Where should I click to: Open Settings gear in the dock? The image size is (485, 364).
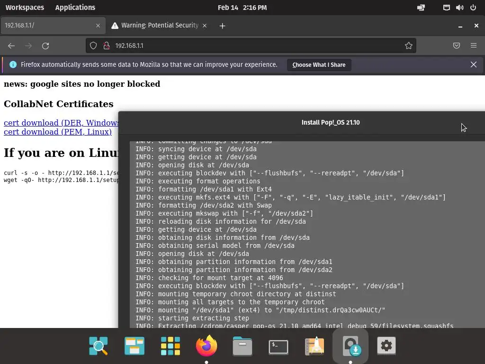(386, 346)
